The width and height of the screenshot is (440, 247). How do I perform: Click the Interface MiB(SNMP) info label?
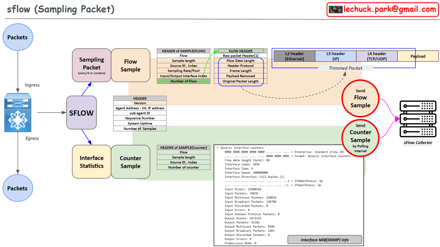[x=324, y=240]
